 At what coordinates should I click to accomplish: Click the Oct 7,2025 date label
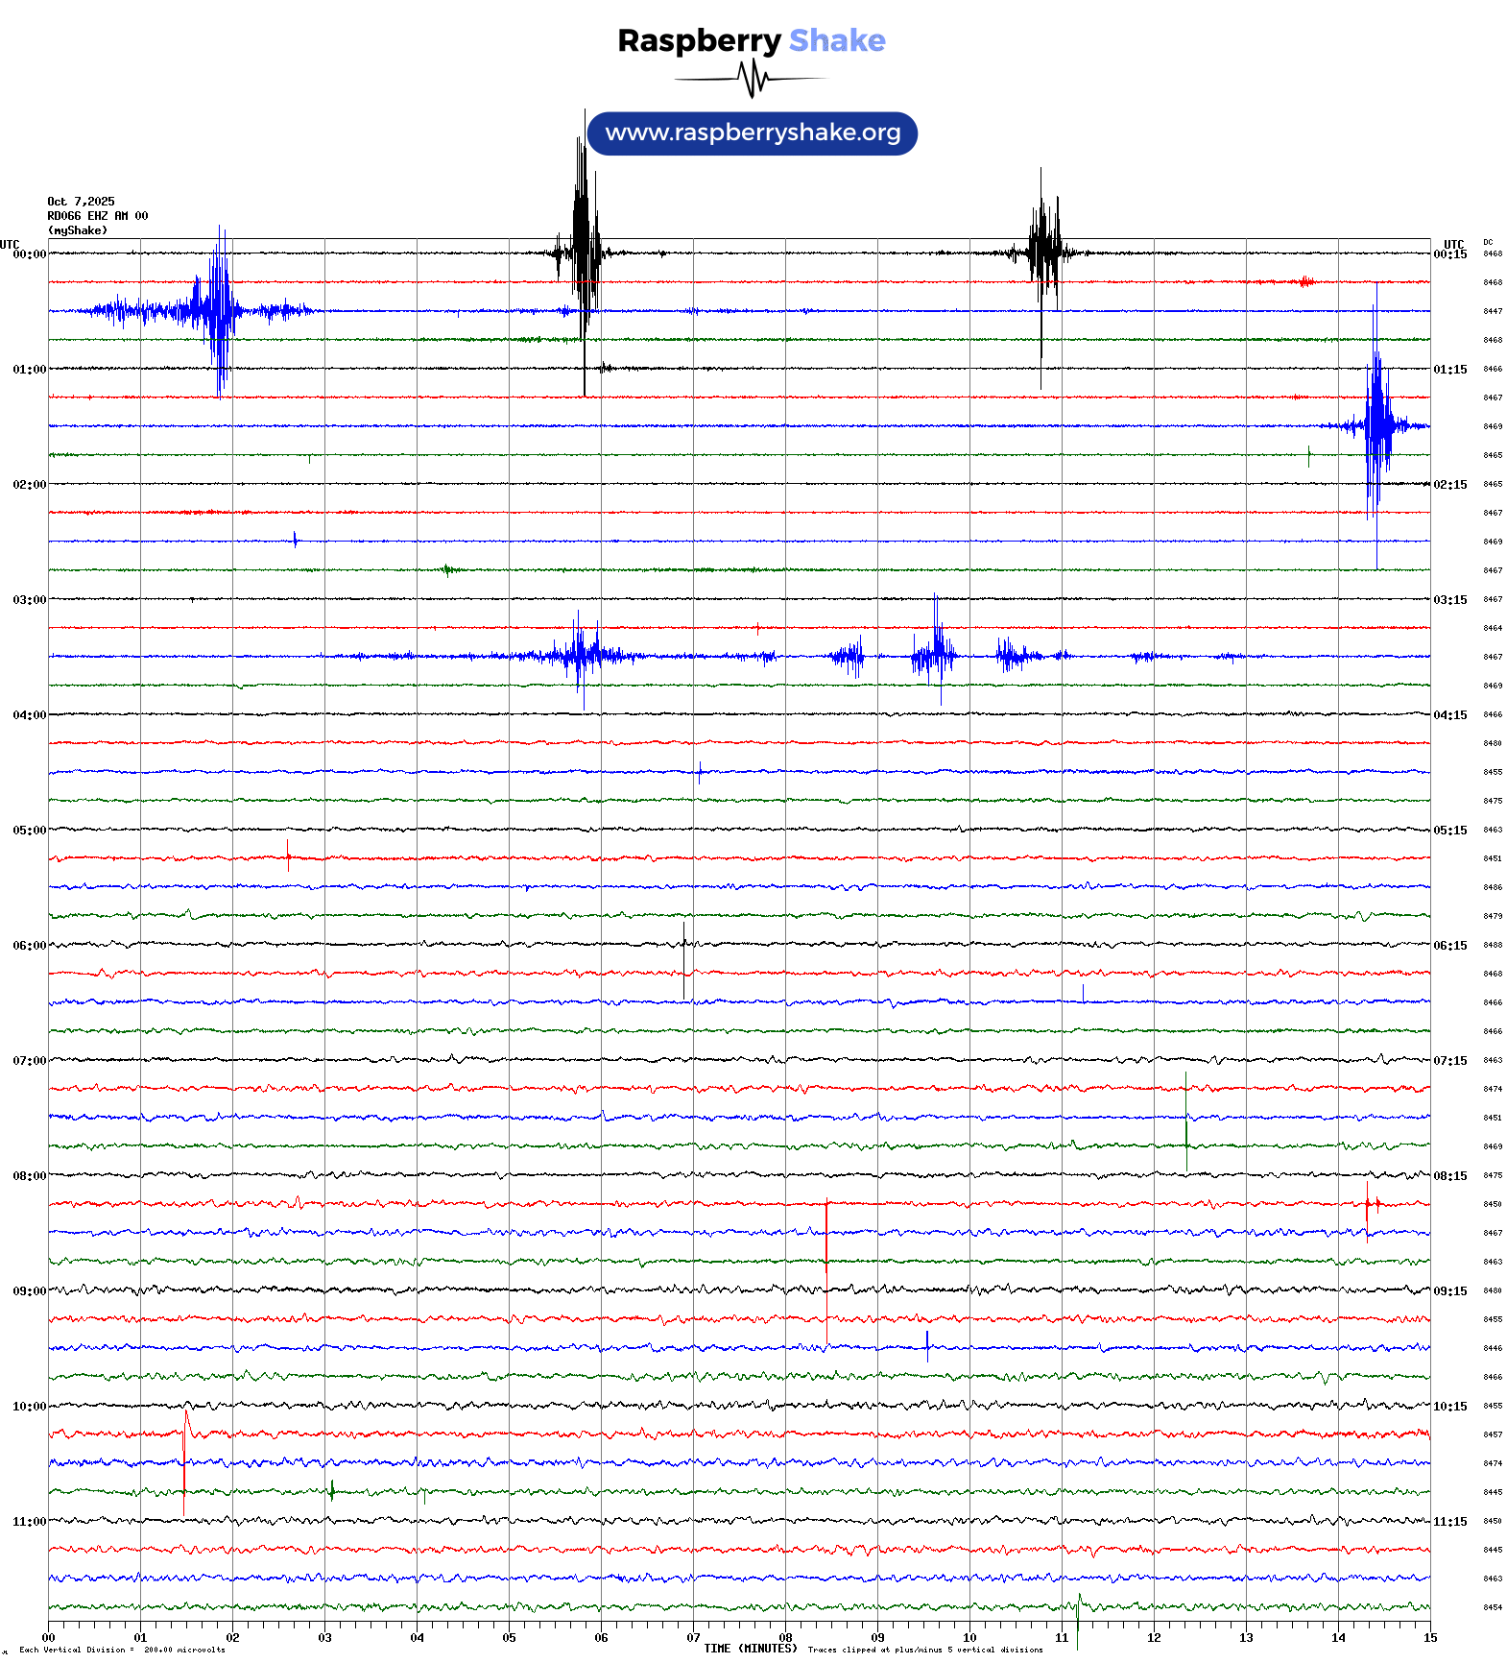[x=81, y=202]
